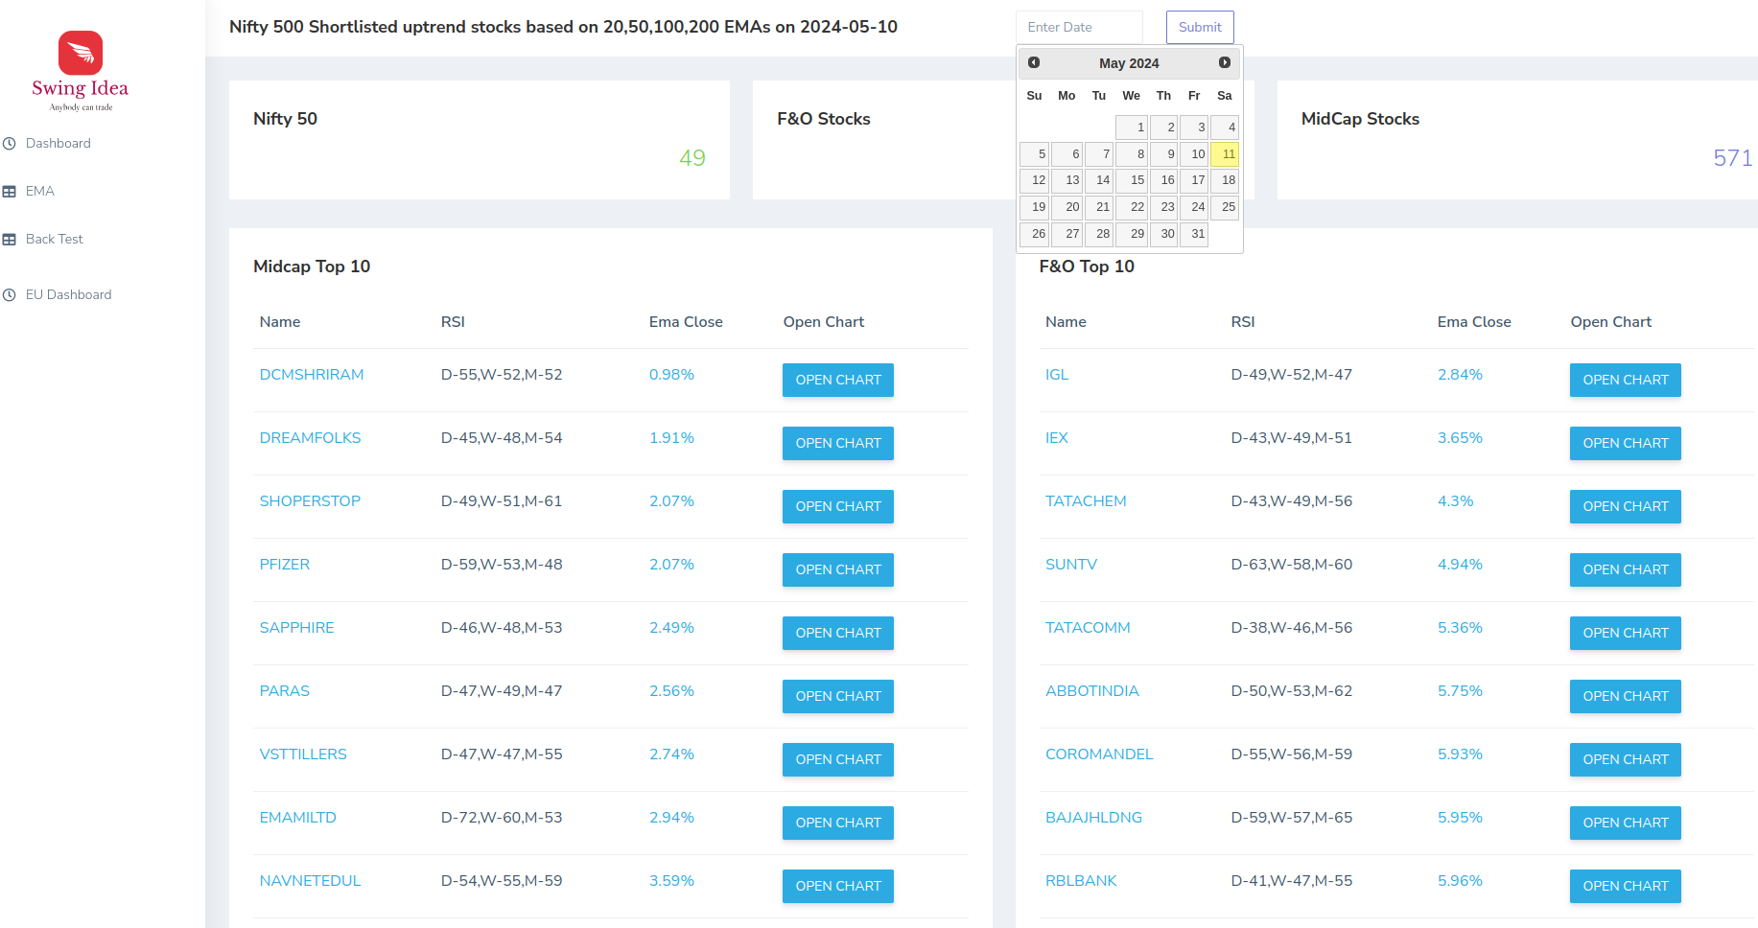Choose May 6 in the date picker
Viewport: 1758px width, 928px height.
[1067, 154]
